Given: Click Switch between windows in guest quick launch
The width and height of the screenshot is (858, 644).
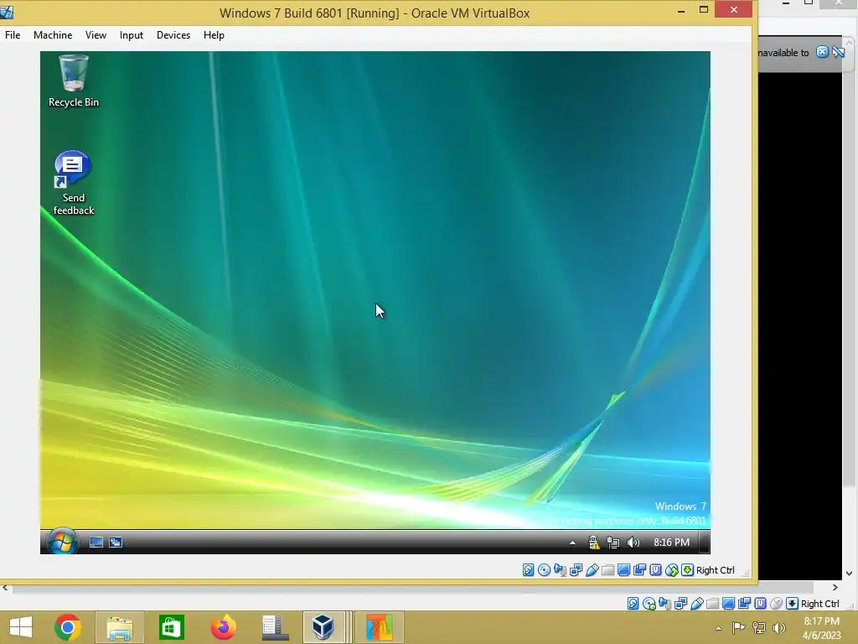Looking at the screenshot, I should click(116, 543).
